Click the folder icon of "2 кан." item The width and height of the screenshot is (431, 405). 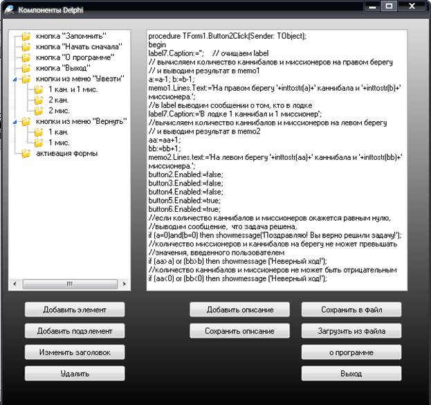point(39,100)
